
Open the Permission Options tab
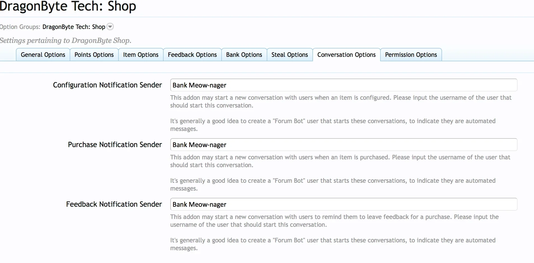(x=411, y=55)
